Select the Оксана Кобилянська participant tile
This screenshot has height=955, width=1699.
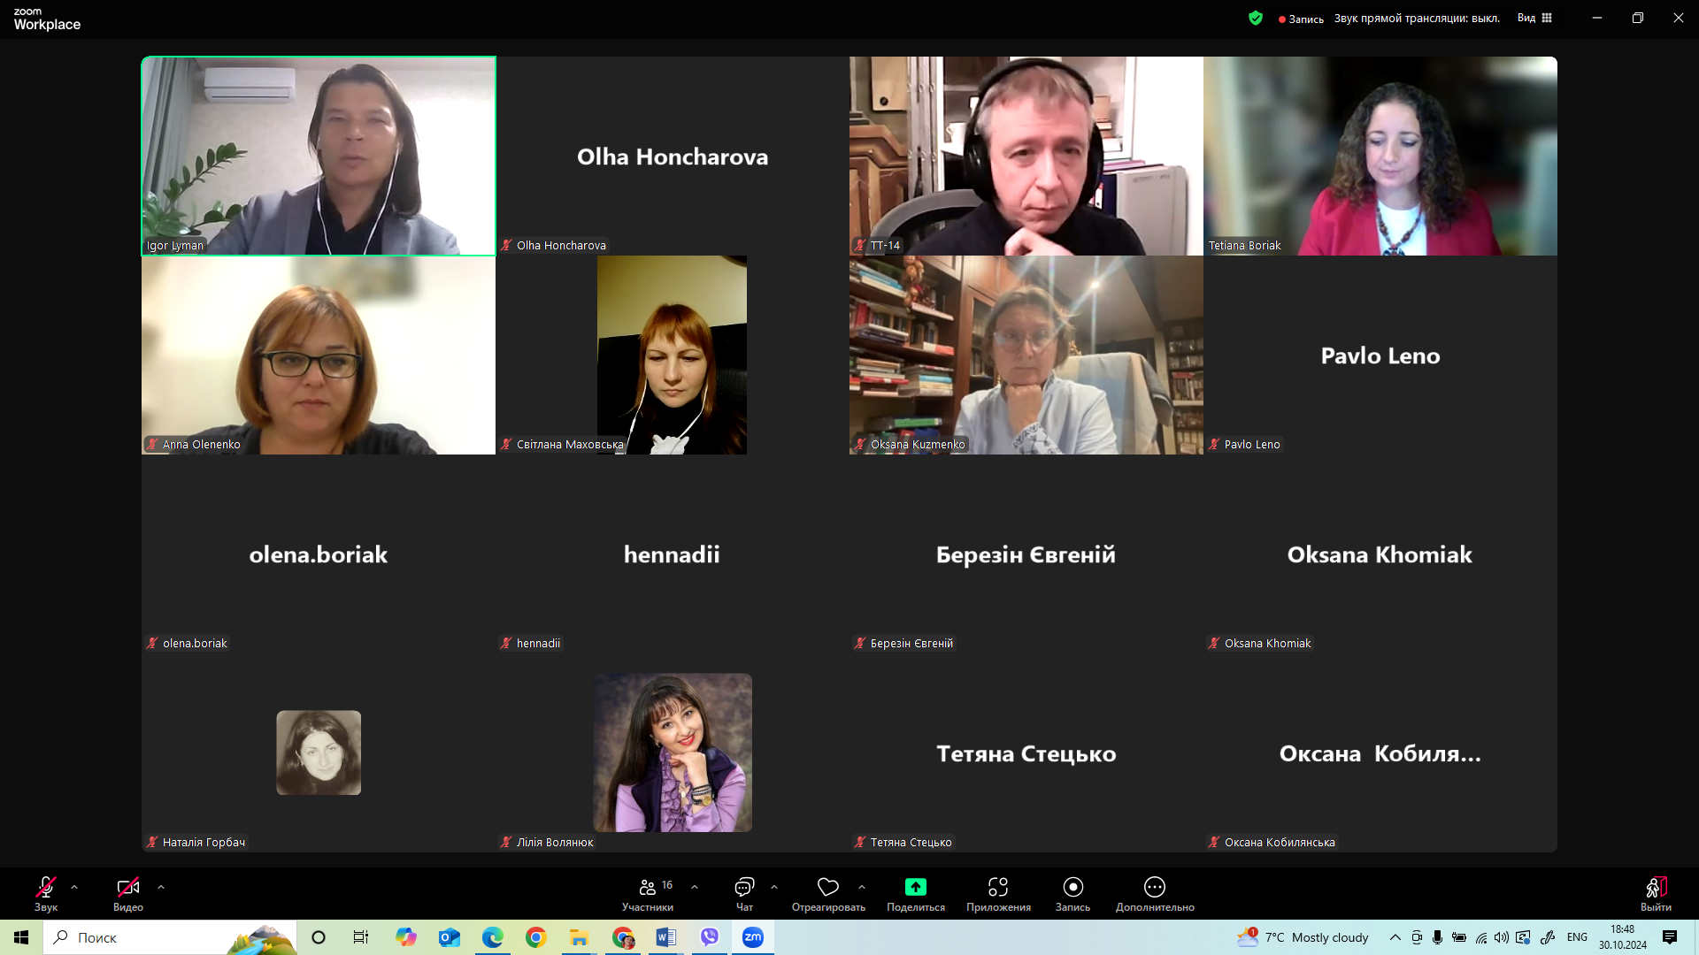click(x=1380, y=753)
